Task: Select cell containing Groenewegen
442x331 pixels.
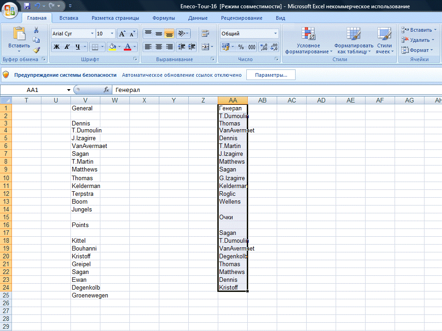Action: [x=86, y=295]
